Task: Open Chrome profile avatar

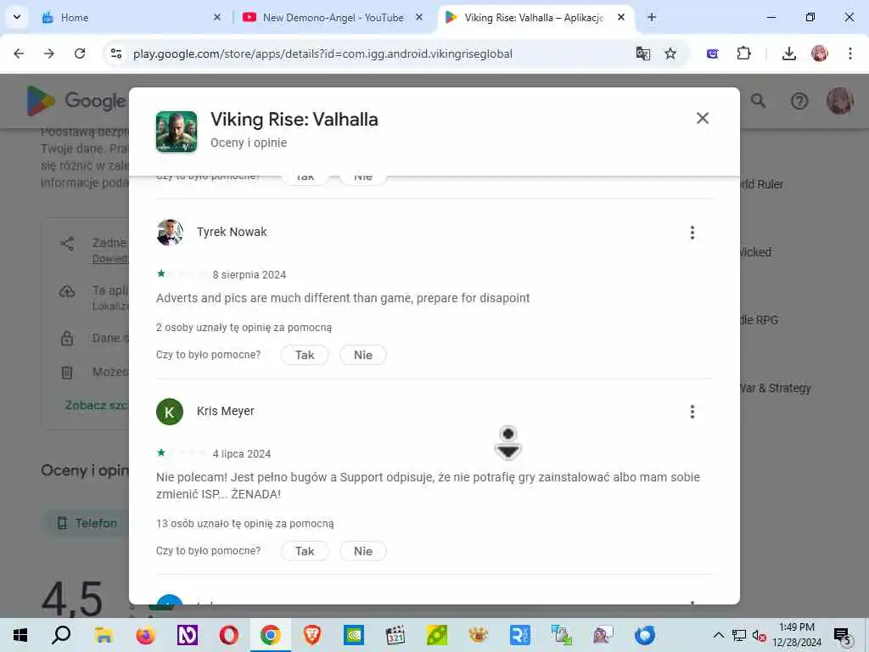Action: (820, 53)
